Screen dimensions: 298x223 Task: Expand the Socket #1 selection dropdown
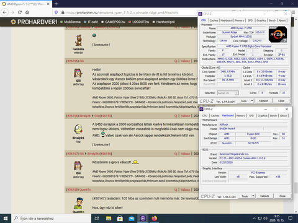tap(228, 93)
